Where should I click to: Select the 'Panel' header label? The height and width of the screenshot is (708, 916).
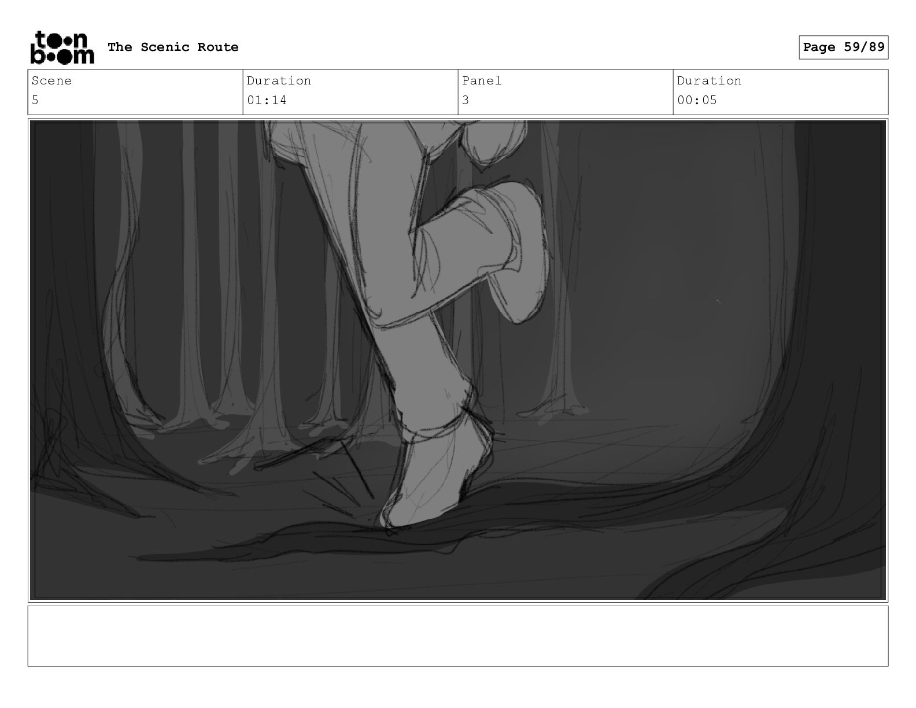pyautogui.click(x=482, y=81)
